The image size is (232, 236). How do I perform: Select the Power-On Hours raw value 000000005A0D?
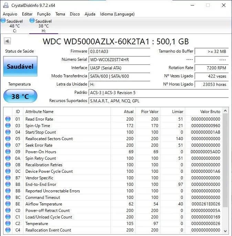point(205,152)
